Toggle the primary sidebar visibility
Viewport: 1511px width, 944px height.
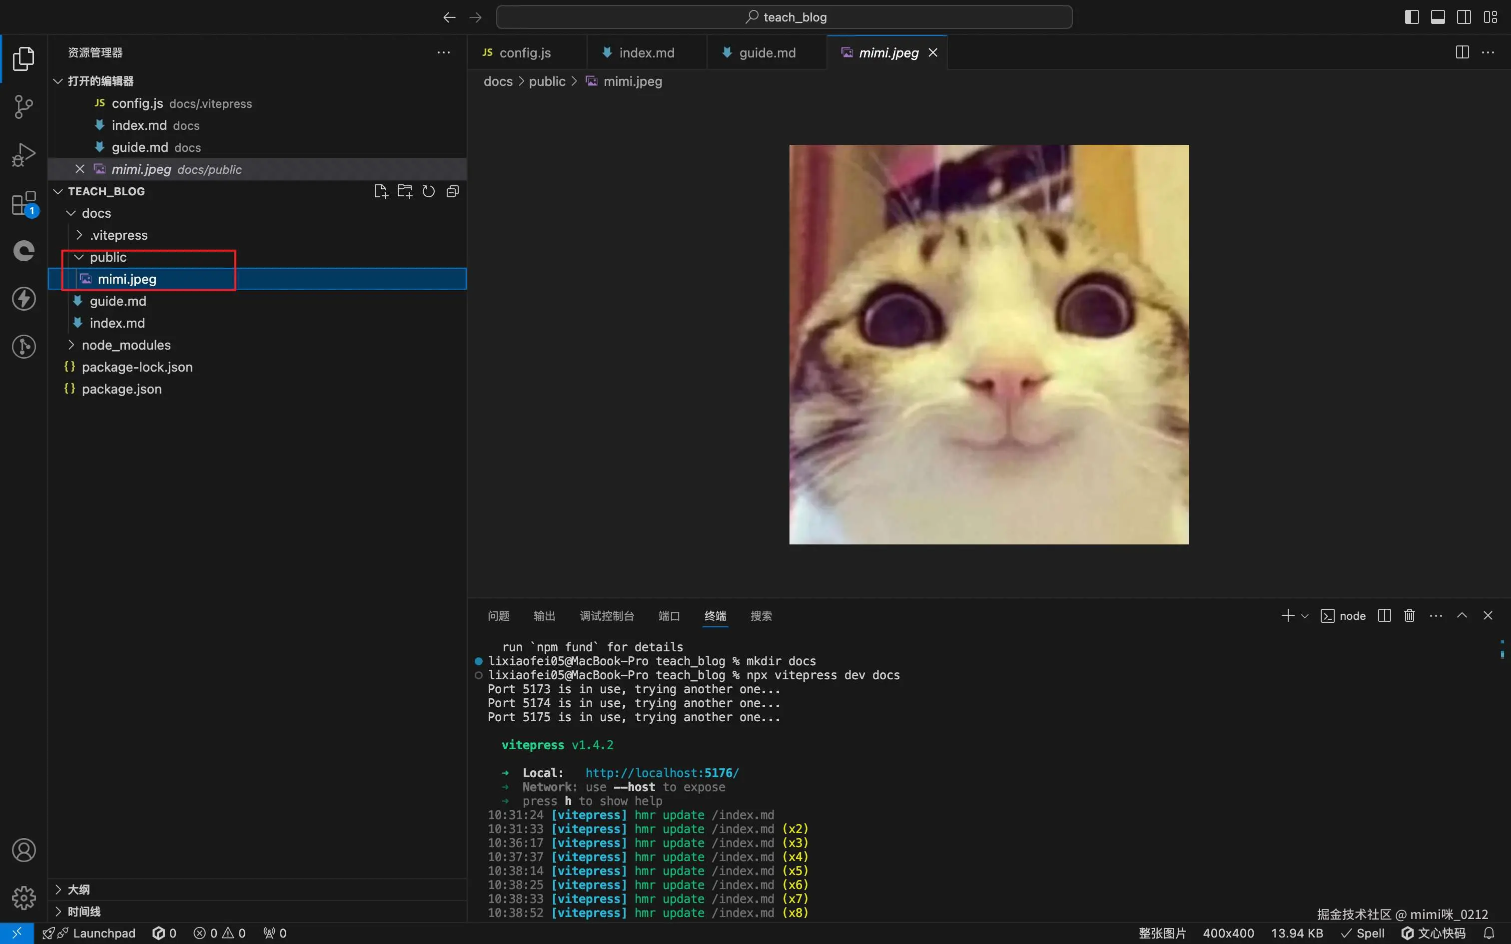coord(1412,17)
